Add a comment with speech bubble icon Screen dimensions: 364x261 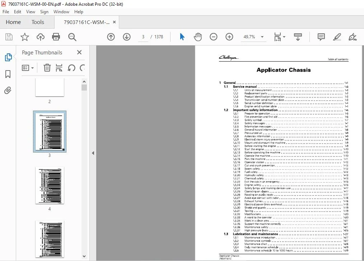tap(321, 37)
